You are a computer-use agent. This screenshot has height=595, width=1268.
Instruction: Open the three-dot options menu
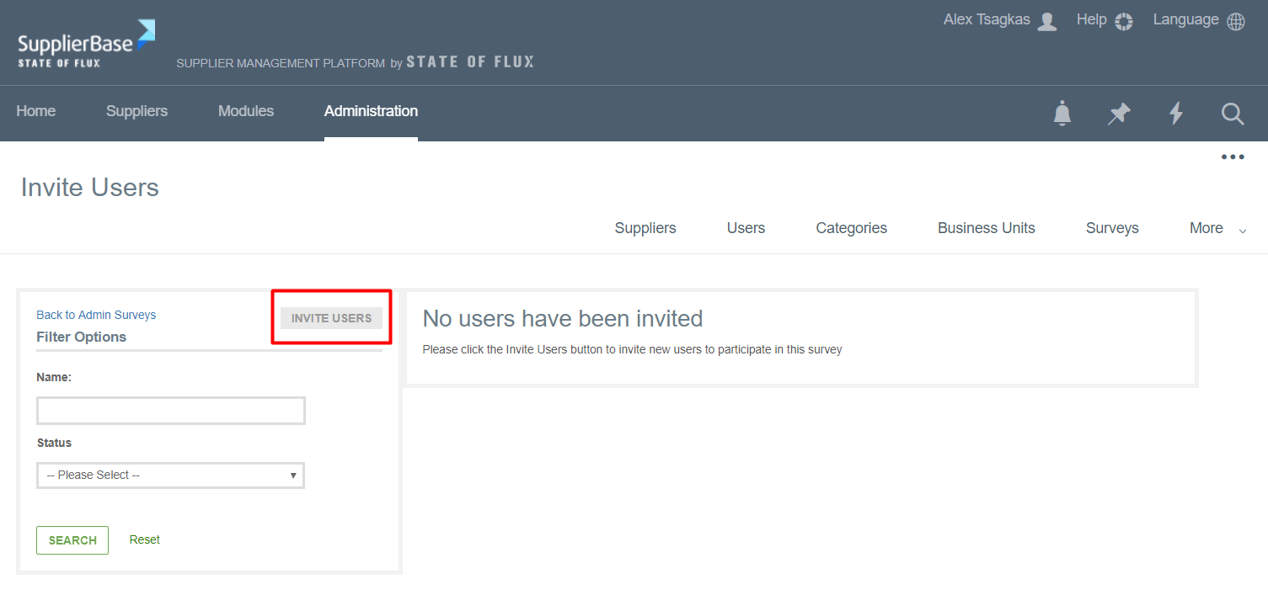tap(1233, 157)
